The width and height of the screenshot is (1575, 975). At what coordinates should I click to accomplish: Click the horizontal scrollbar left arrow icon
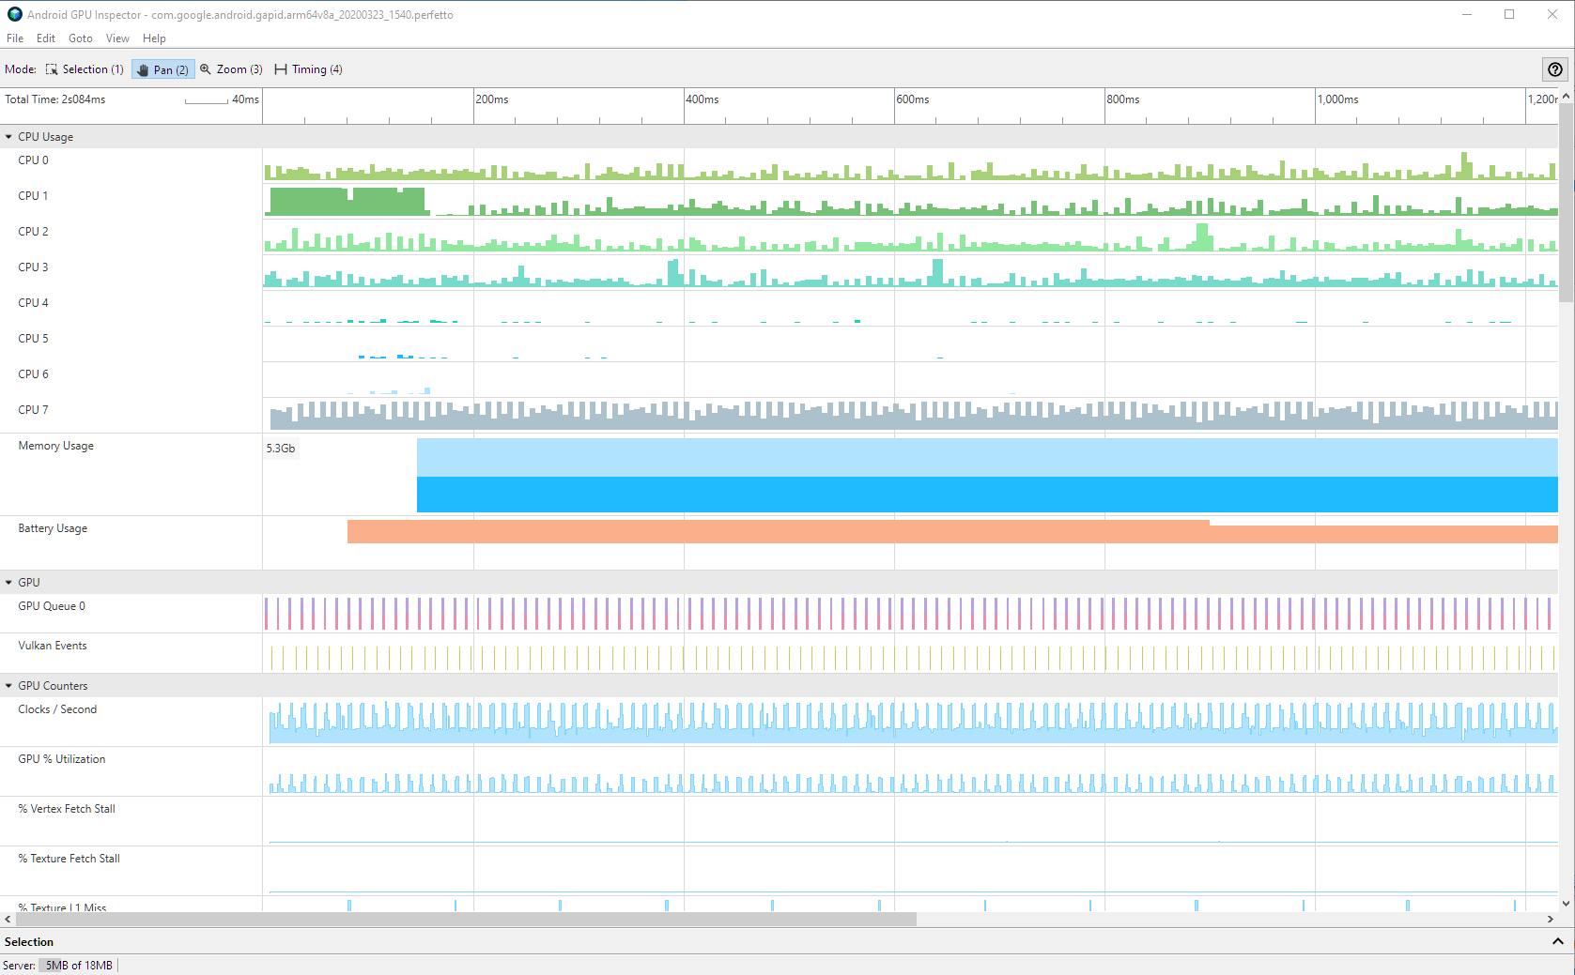pyautogui.click(x=8, y=919)
